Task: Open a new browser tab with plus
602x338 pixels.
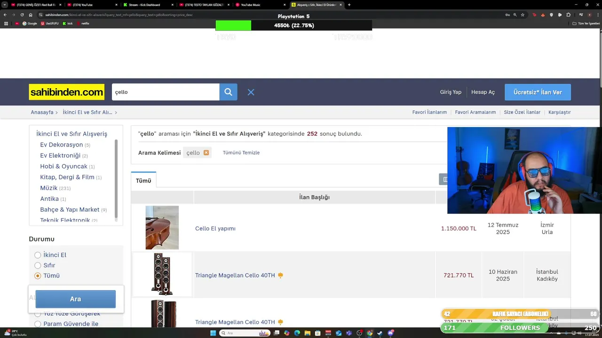Action: click(x=349, y=5)
